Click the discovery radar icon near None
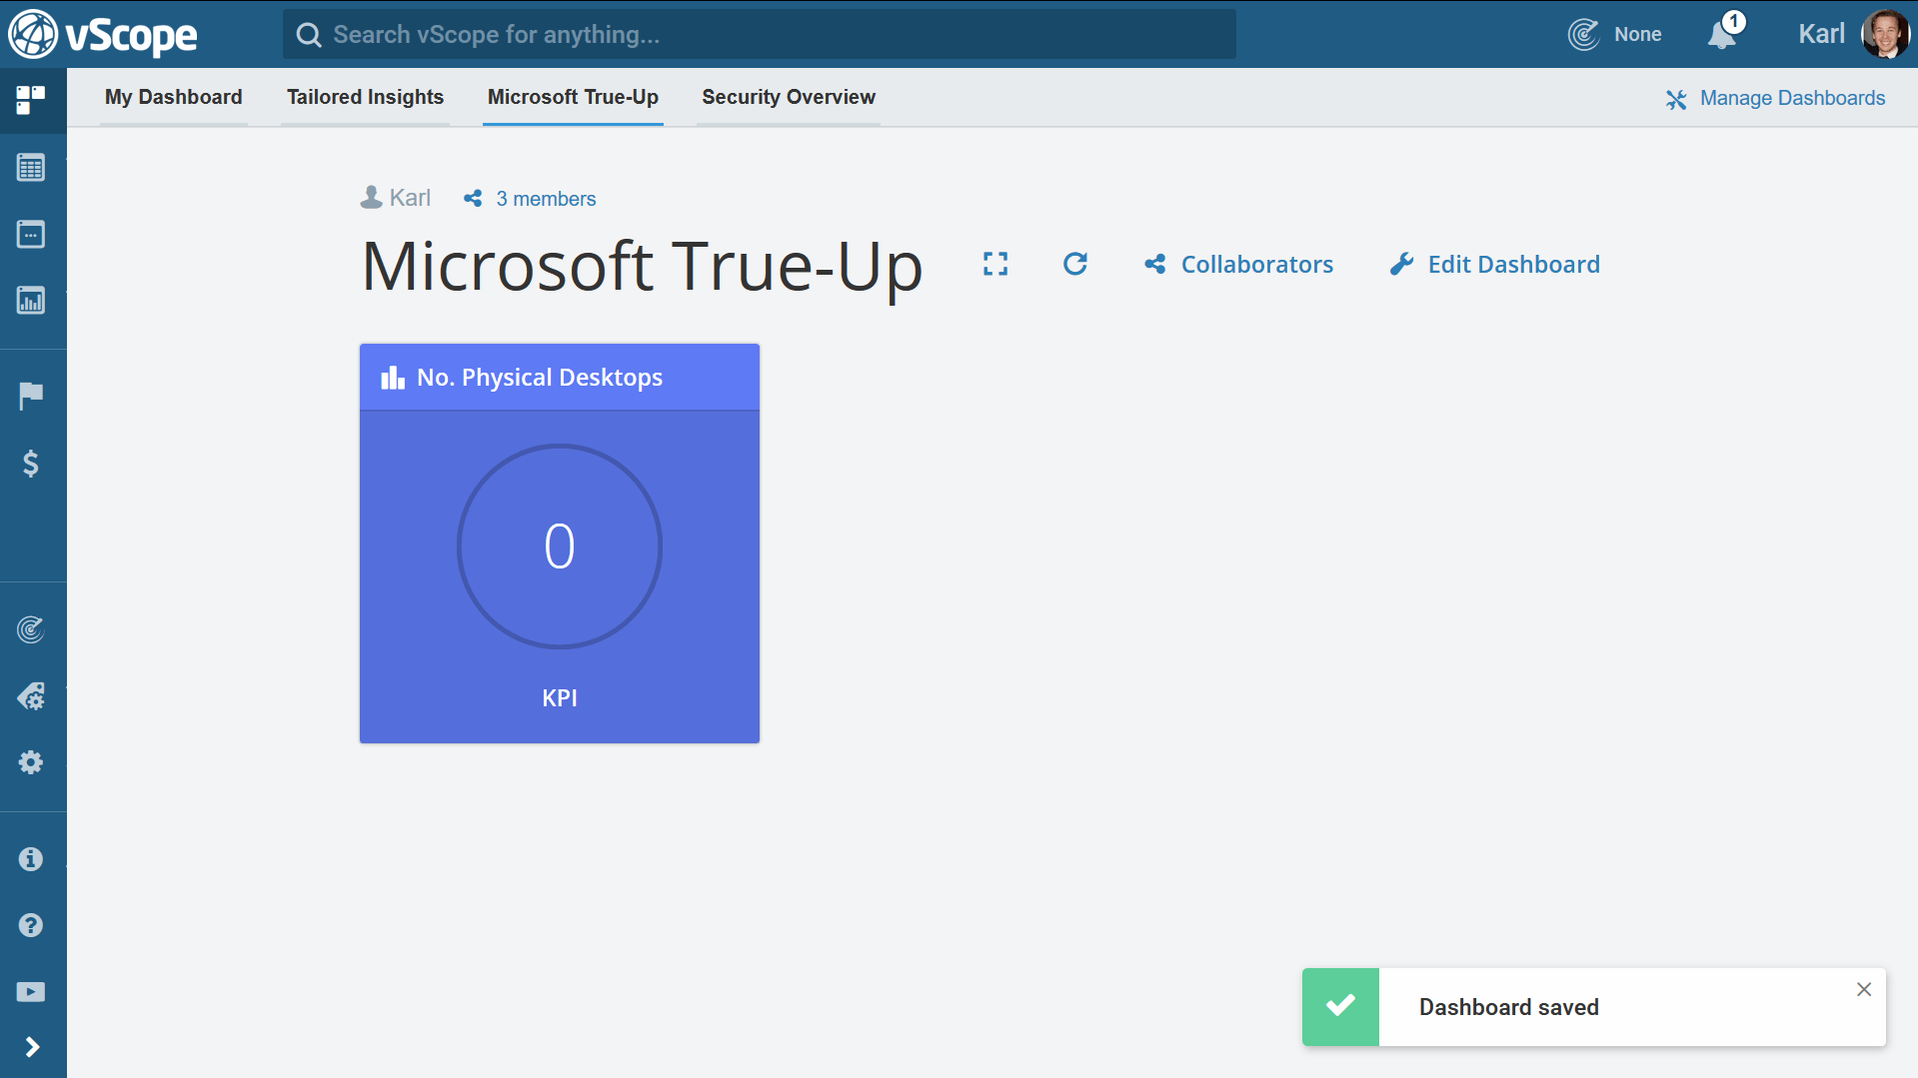 click(x=1584, y=34)
